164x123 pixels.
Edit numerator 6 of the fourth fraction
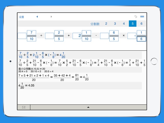[x=114, y=33]
